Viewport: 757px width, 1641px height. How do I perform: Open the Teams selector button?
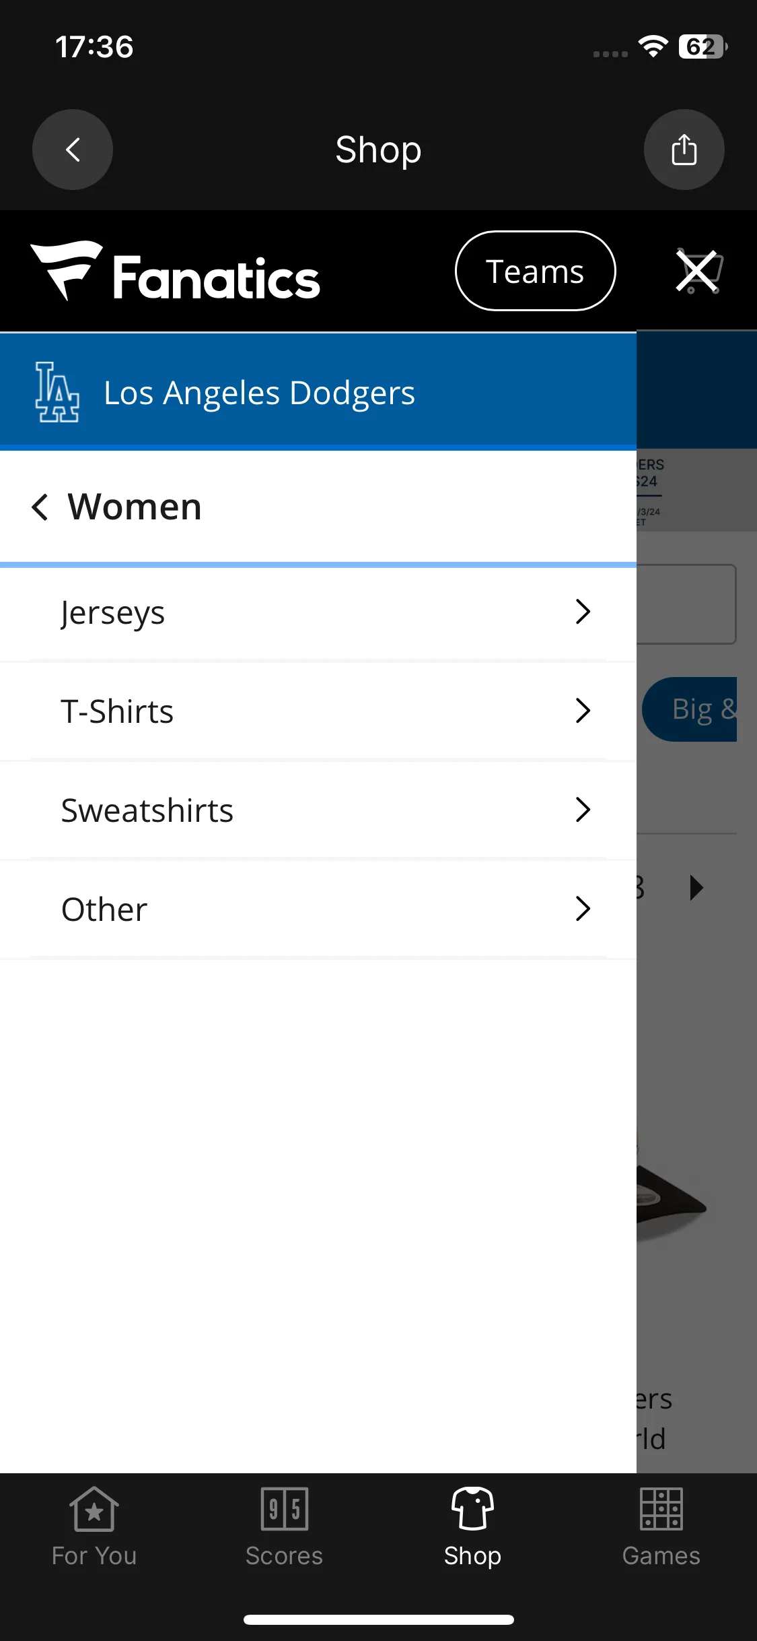(x=535, y=271)
